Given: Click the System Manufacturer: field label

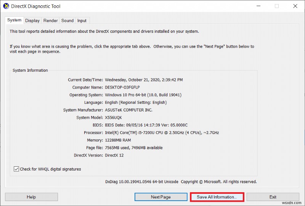Looking at the screenshot, I should pyautogui.click(x=83, y=110).
